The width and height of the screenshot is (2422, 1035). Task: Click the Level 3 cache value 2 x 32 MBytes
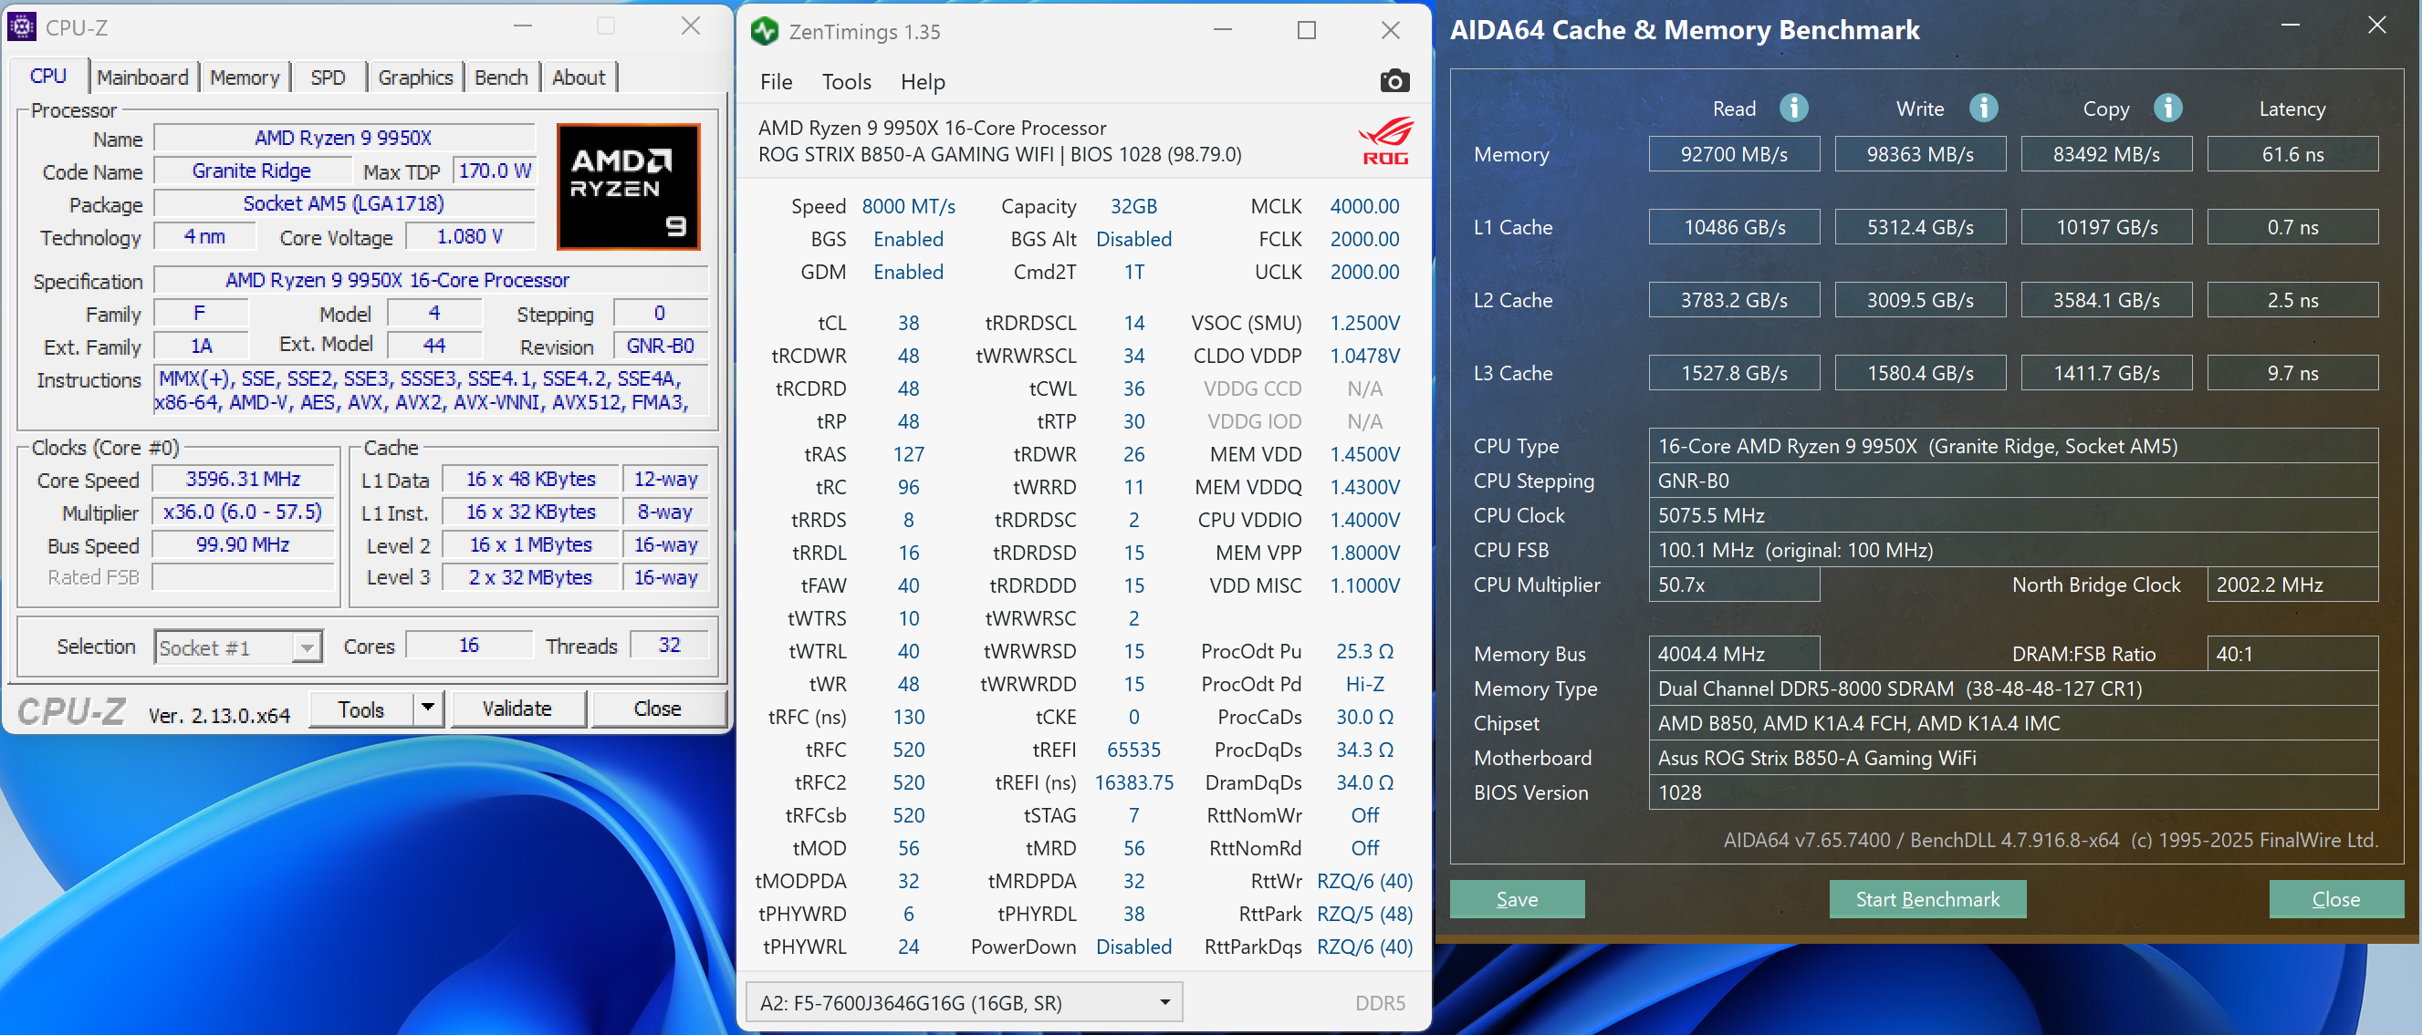[530, 577]
